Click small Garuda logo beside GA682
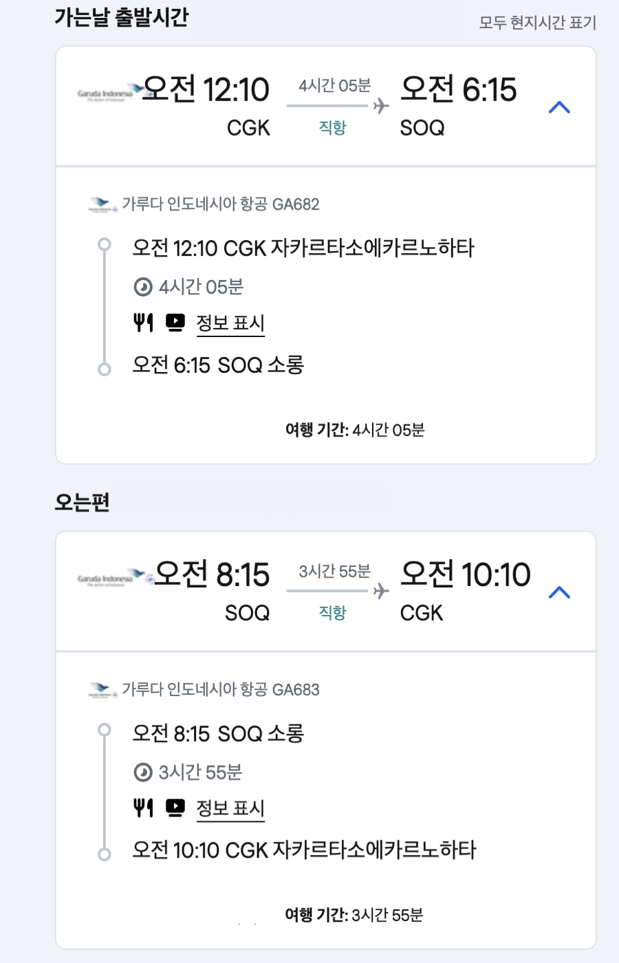 click(x=103, y=205)
